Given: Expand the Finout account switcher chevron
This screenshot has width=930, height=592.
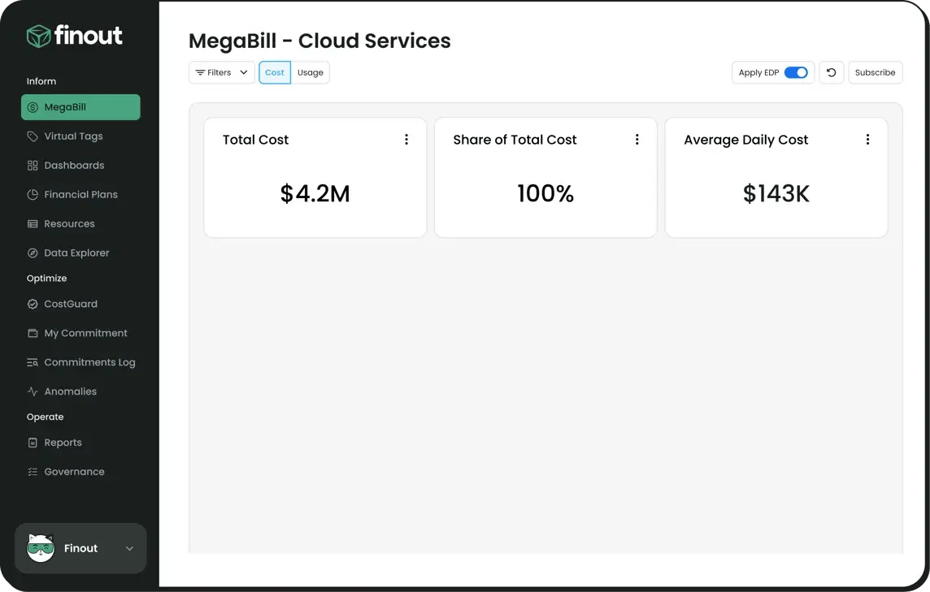Looking at the screenshot, I should point(129,549).
